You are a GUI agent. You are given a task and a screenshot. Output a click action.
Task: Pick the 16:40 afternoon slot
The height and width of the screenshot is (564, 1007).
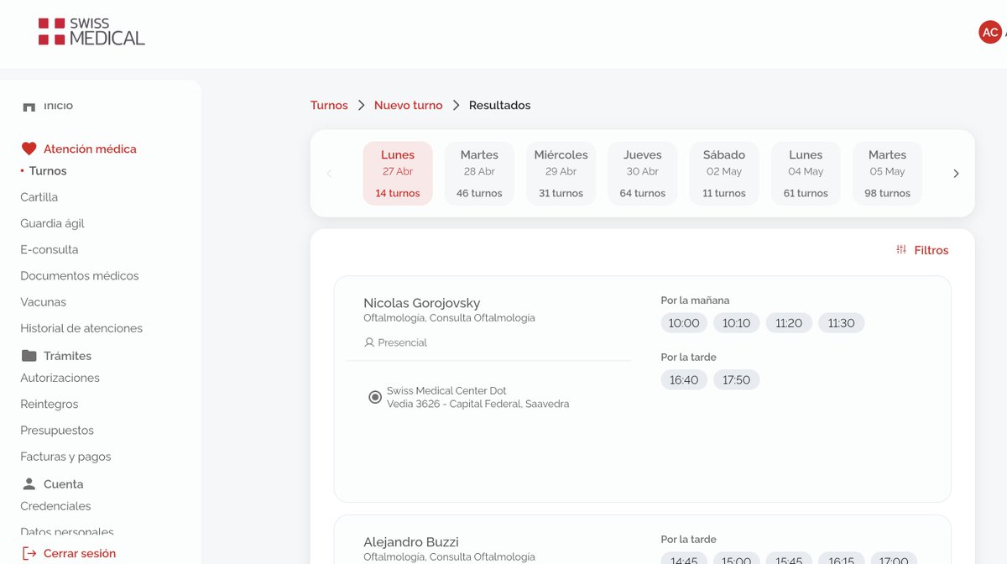pos(684,380)
